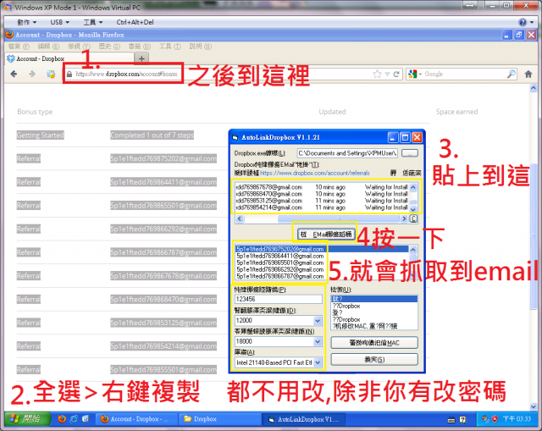Open the address bar history dropdown arrow
This screenshot has width=542, height=431.
click(x=388, y=74)
